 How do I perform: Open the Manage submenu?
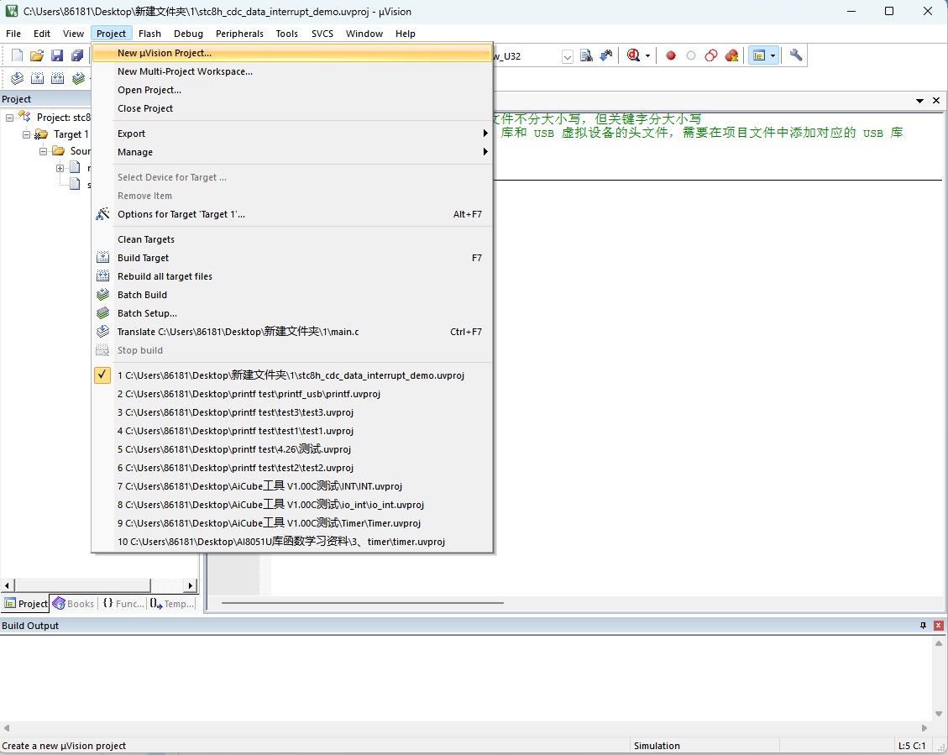click(292, 152)
